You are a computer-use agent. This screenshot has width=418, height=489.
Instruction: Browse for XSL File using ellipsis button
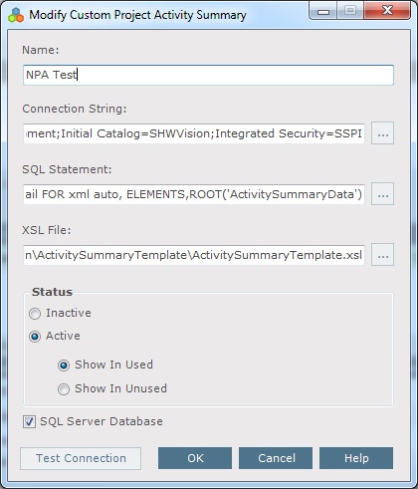382,255
